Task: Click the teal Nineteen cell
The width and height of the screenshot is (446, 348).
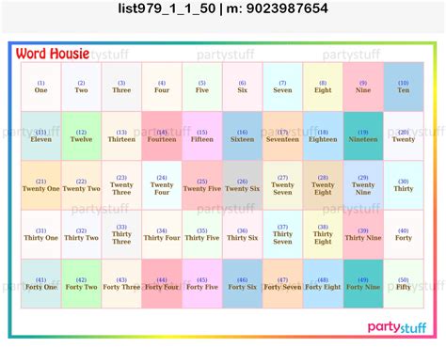Action: pyautogui.click(x=363, y=136)
